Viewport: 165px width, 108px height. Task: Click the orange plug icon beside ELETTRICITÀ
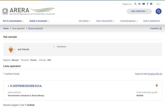pyautogui.click(x=11, y=49)
